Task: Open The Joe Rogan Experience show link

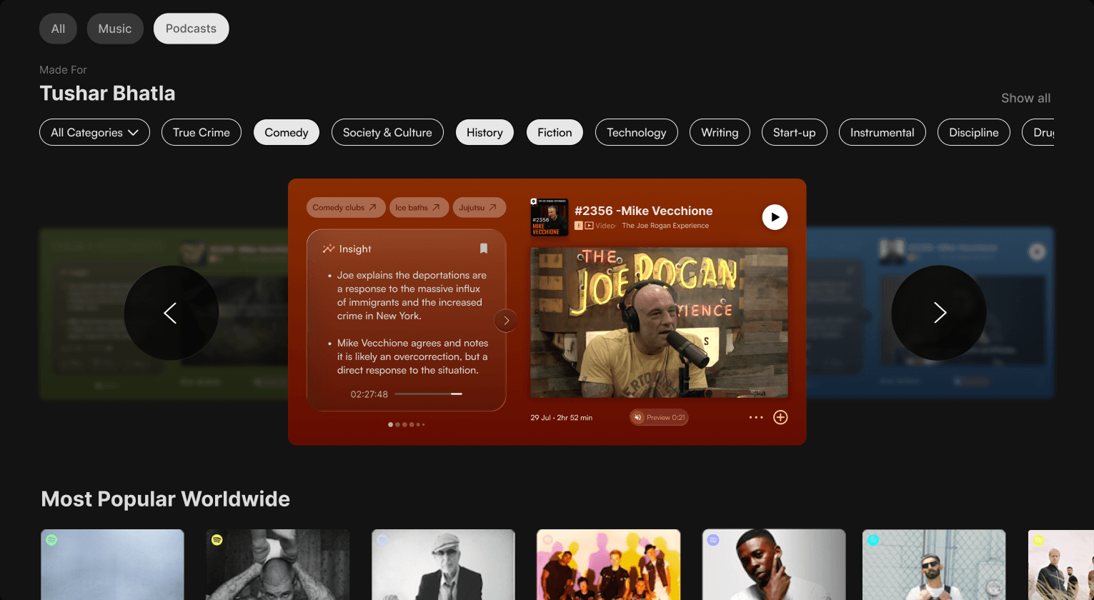Action: pos(665,226)
